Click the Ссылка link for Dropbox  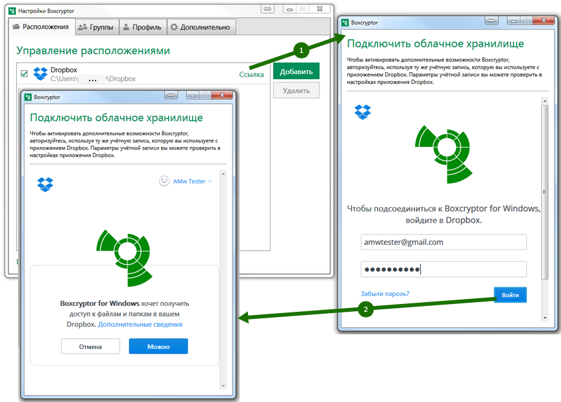(x=251, y=75)
